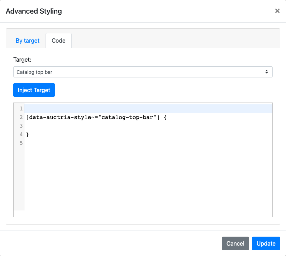Click the opening curly brace on line 2
Viewport: 286px width, 256px height.
(165, 117)
